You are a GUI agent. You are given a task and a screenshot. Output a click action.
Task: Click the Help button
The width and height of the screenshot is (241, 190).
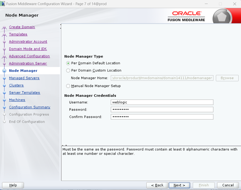point(13,185)
